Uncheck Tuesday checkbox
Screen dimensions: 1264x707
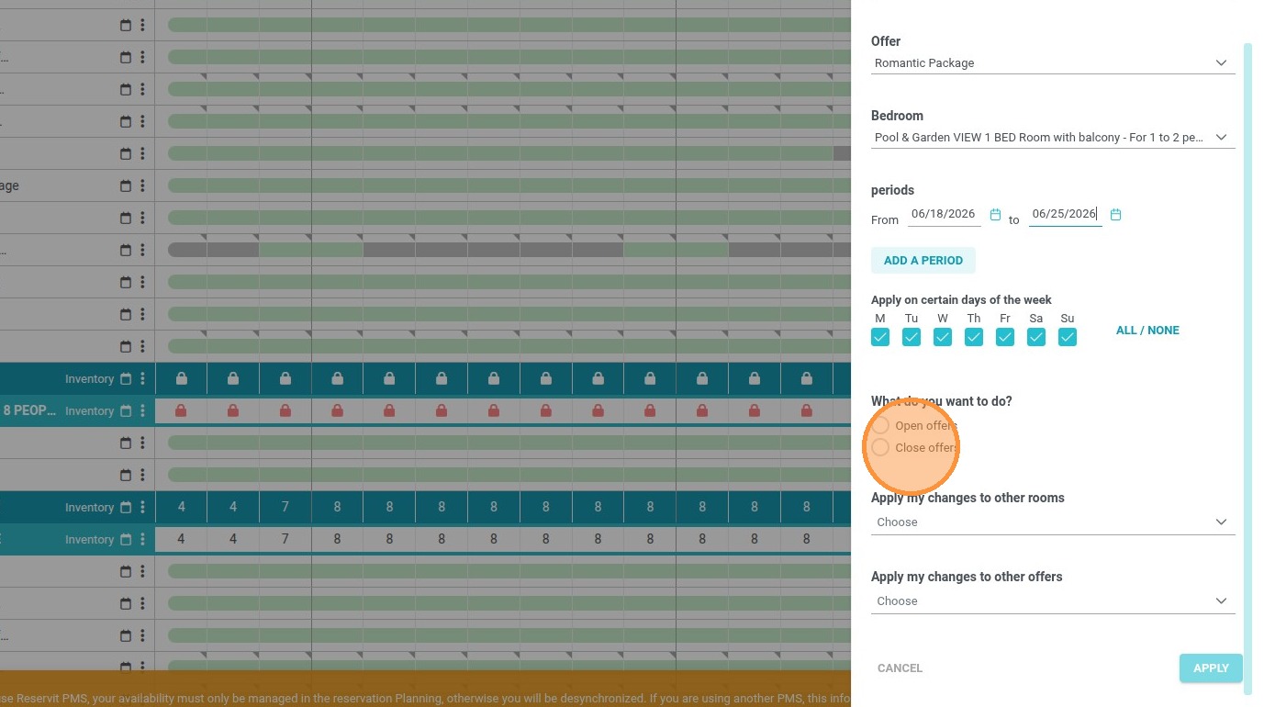pyautogui.click(x=912, y=337)
